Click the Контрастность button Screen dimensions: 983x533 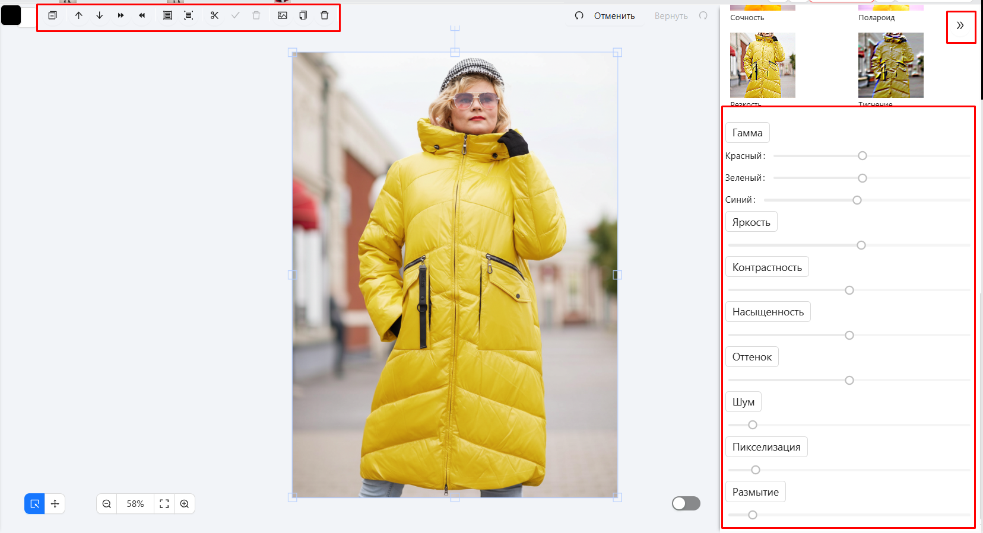766,267
